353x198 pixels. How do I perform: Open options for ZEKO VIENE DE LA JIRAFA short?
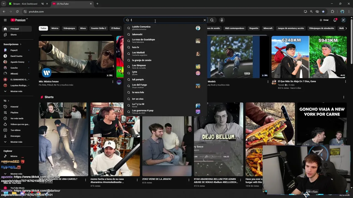[189, 180]
